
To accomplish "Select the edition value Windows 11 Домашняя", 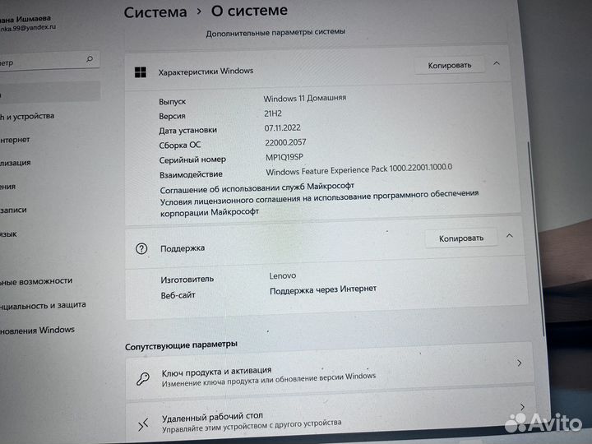I will click(305, 98).
